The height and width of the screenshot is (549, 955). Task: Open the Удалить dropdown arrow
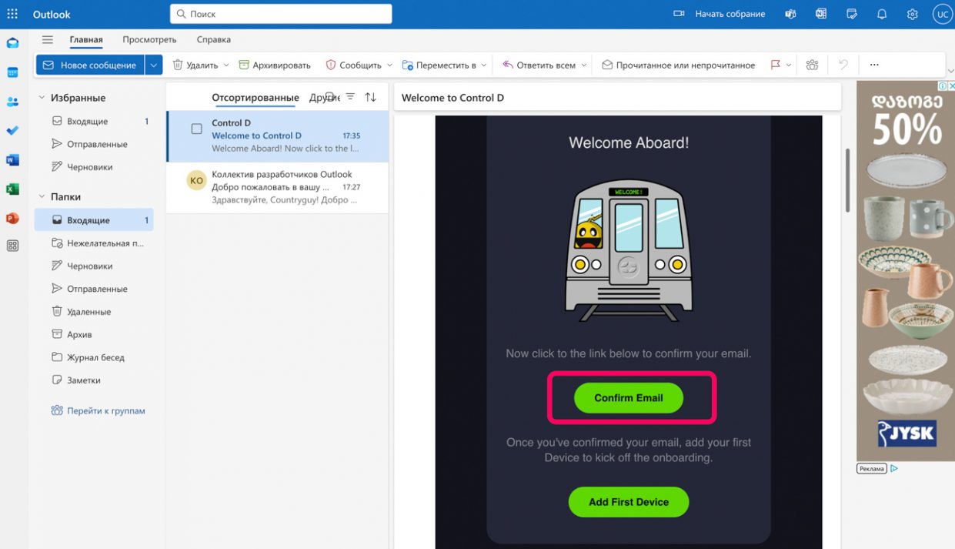tap(226, 65)
